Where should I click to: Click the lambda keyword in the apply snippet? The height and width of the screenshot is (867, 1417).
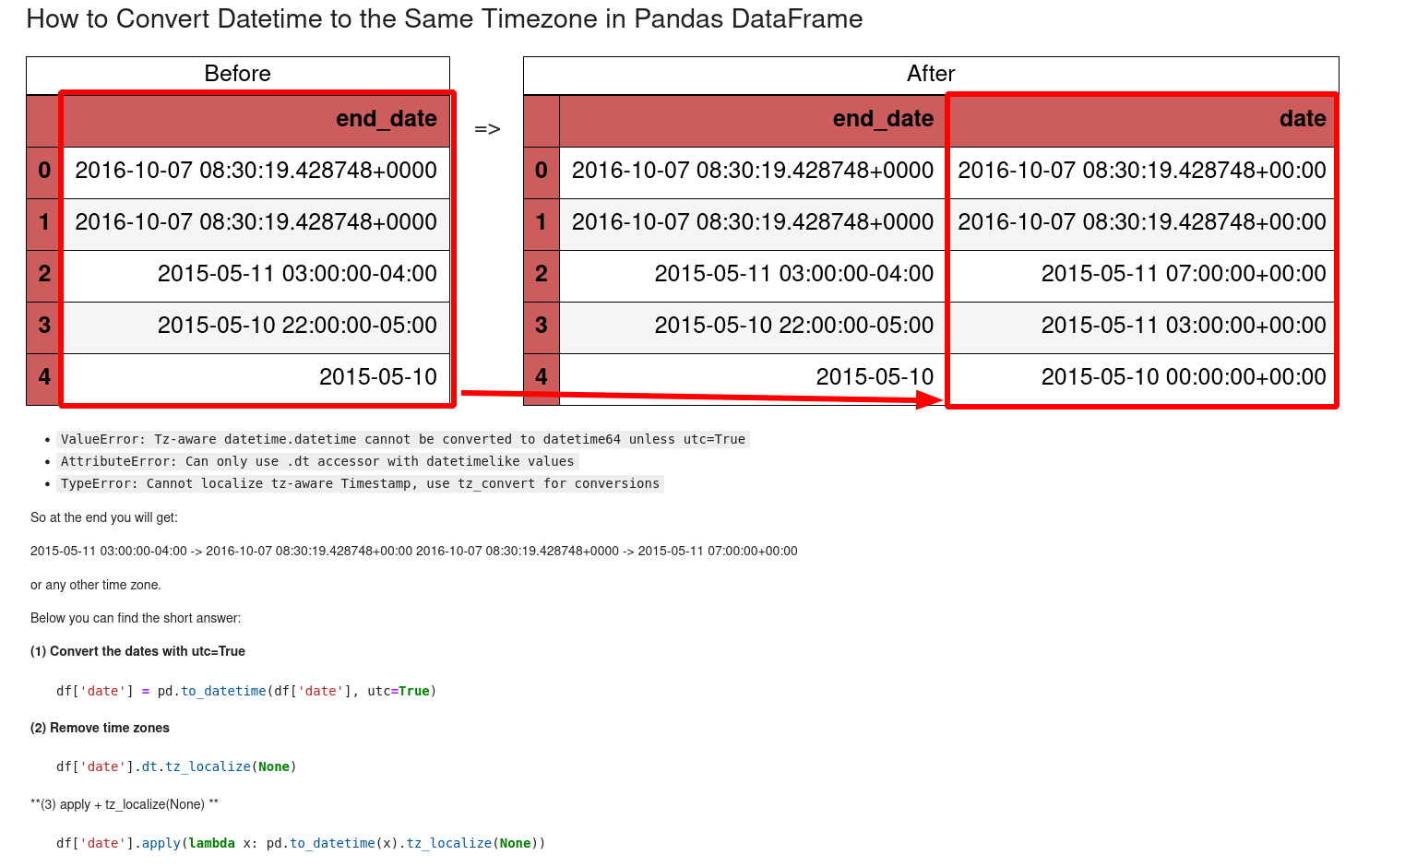click(211, 843)
